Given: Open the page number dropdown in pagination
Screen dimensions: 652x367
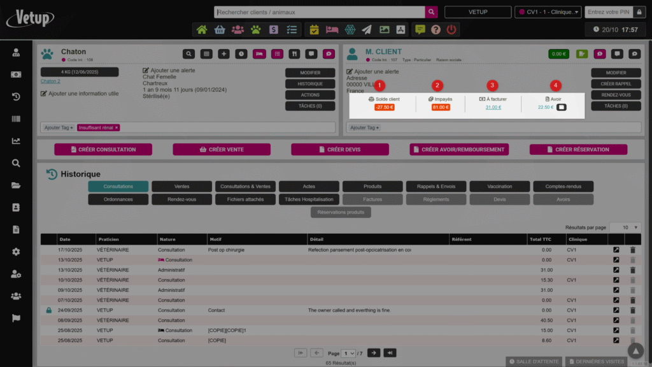Looking at the screenshot, I should [348, 353].
